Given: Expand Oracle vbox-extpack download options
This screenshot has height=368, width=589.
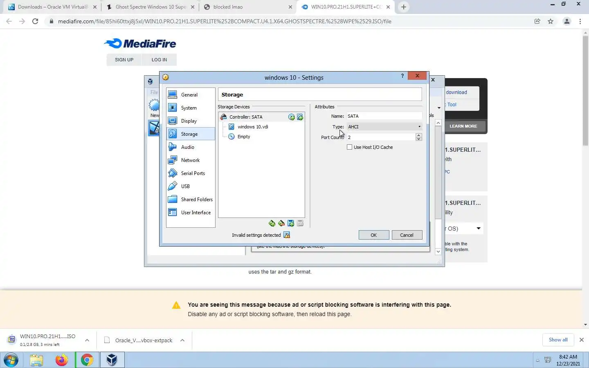Looking at the screenshot, I should coord(182,340).
